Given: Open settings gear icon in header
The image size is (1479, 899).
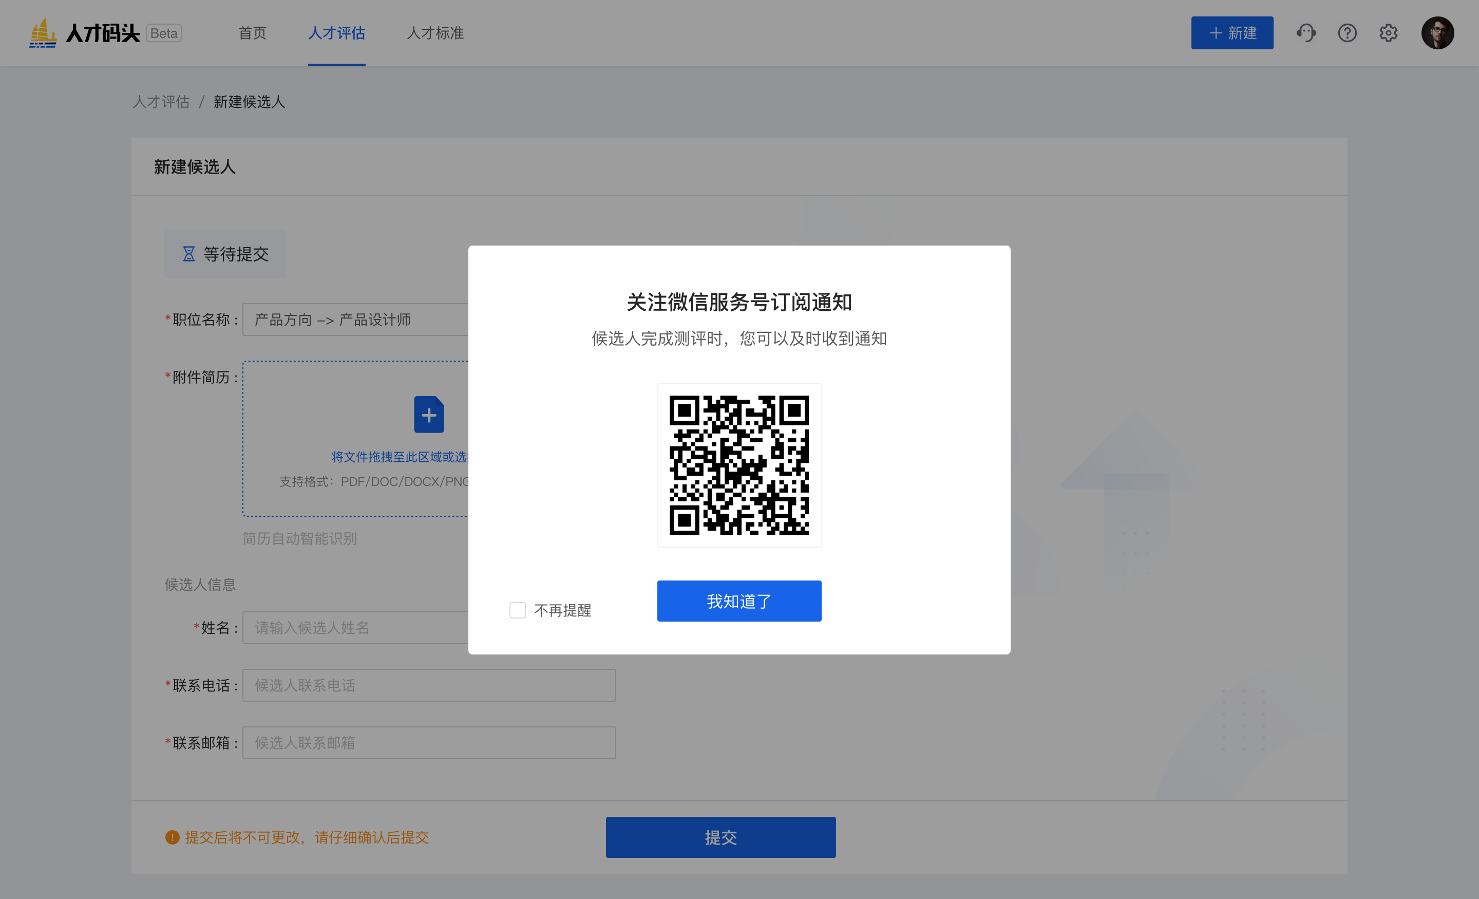Looking at the screenshot, I should [1388, 32].
